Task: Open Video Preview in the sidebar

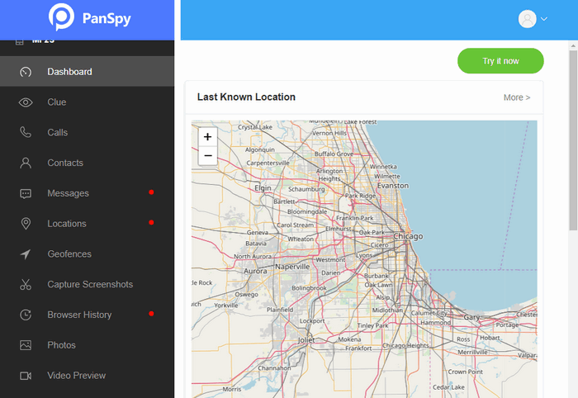Action: coord(87,376)
